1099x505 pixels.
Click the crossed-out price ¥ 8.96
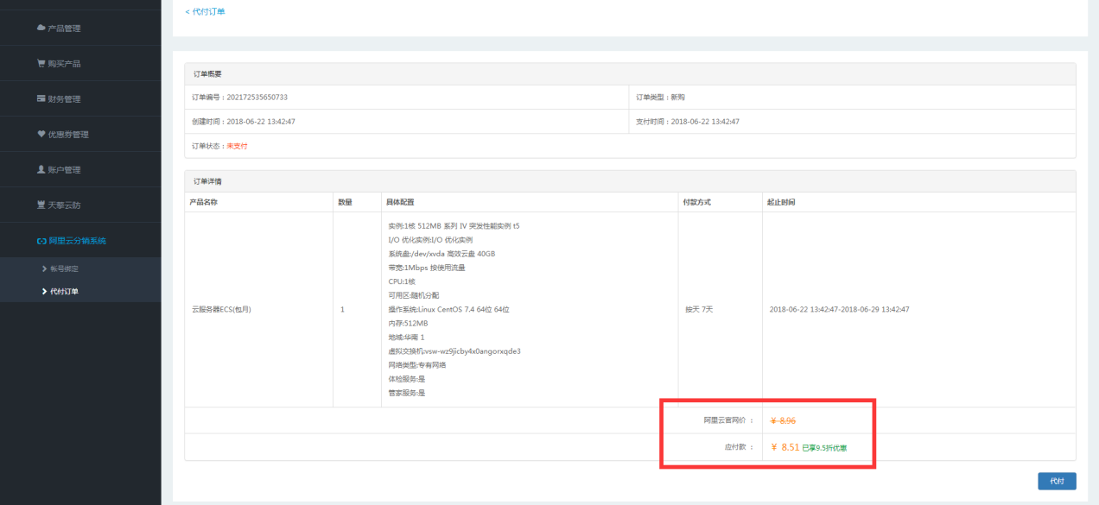(783, 420)
